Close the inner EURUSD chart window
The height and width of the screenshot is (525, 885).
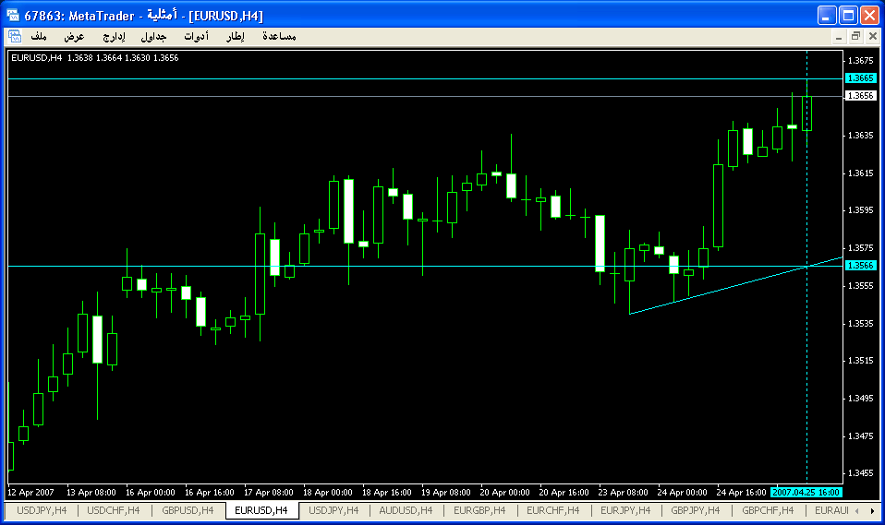tap(873, 37)
